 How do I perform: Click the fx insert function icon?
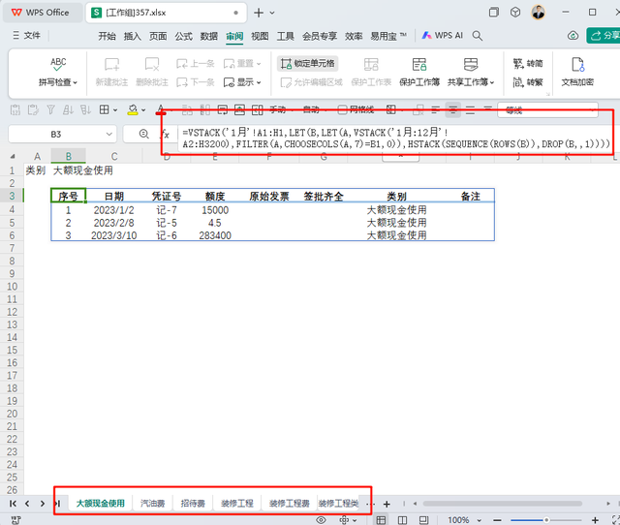point(166,135)
